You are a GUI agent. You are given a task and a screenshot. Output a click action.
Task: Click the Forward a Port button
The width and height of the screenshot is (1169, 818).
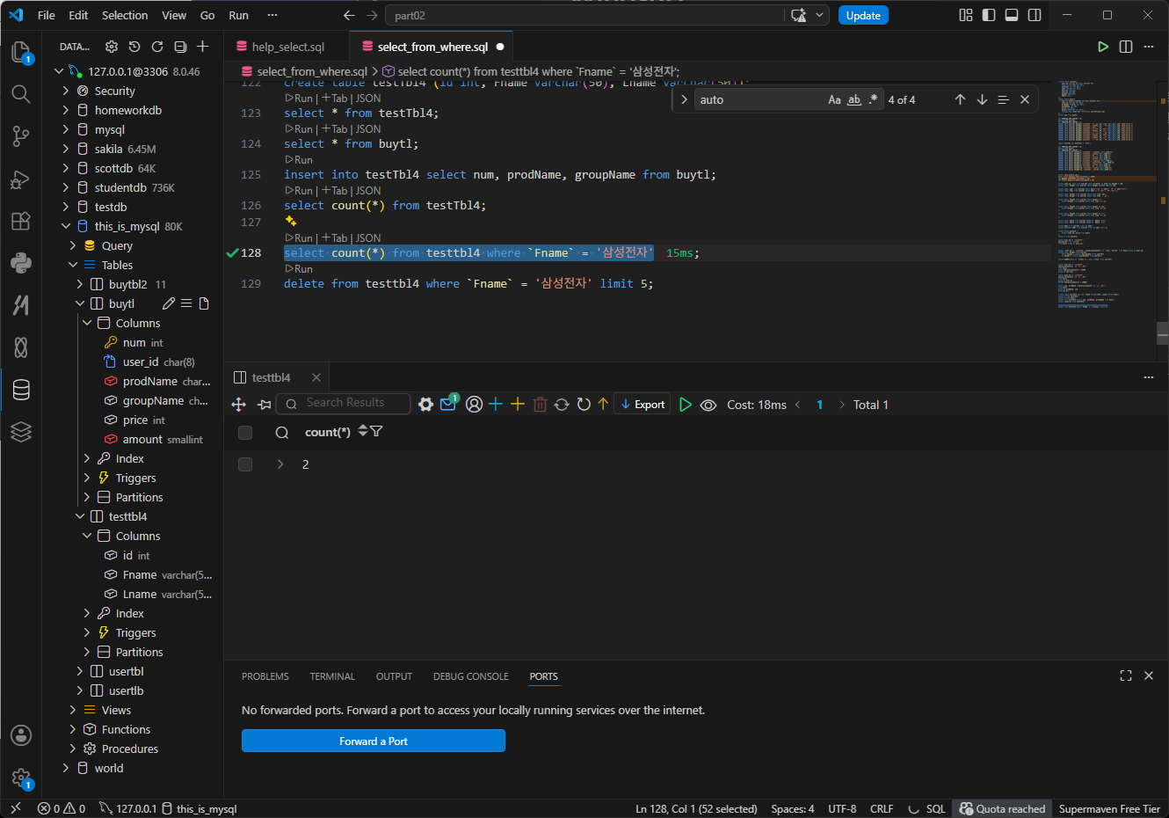[374, 741]
